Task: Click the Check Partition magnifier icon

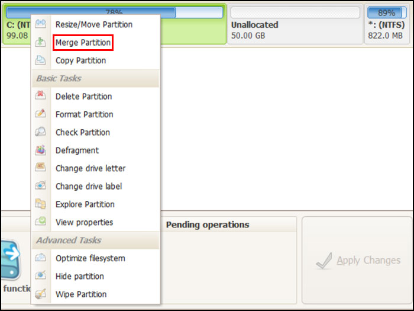Action: pyautogui.click(x=40, y=132)
